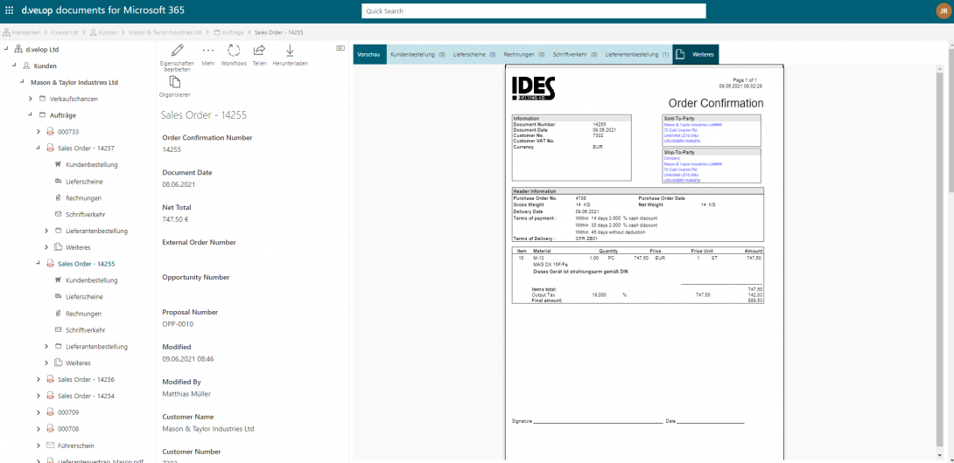Expand the Führerschein tree item
The width and height of the screenshot is (954, 463).
pyautogui.click(x=39, y=446)
